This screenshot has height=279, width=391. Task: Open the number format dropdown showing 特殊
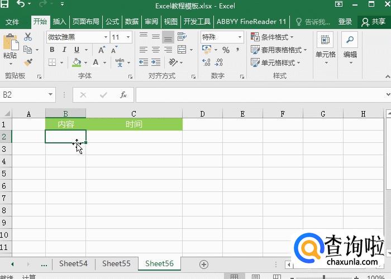pos(240,37)
